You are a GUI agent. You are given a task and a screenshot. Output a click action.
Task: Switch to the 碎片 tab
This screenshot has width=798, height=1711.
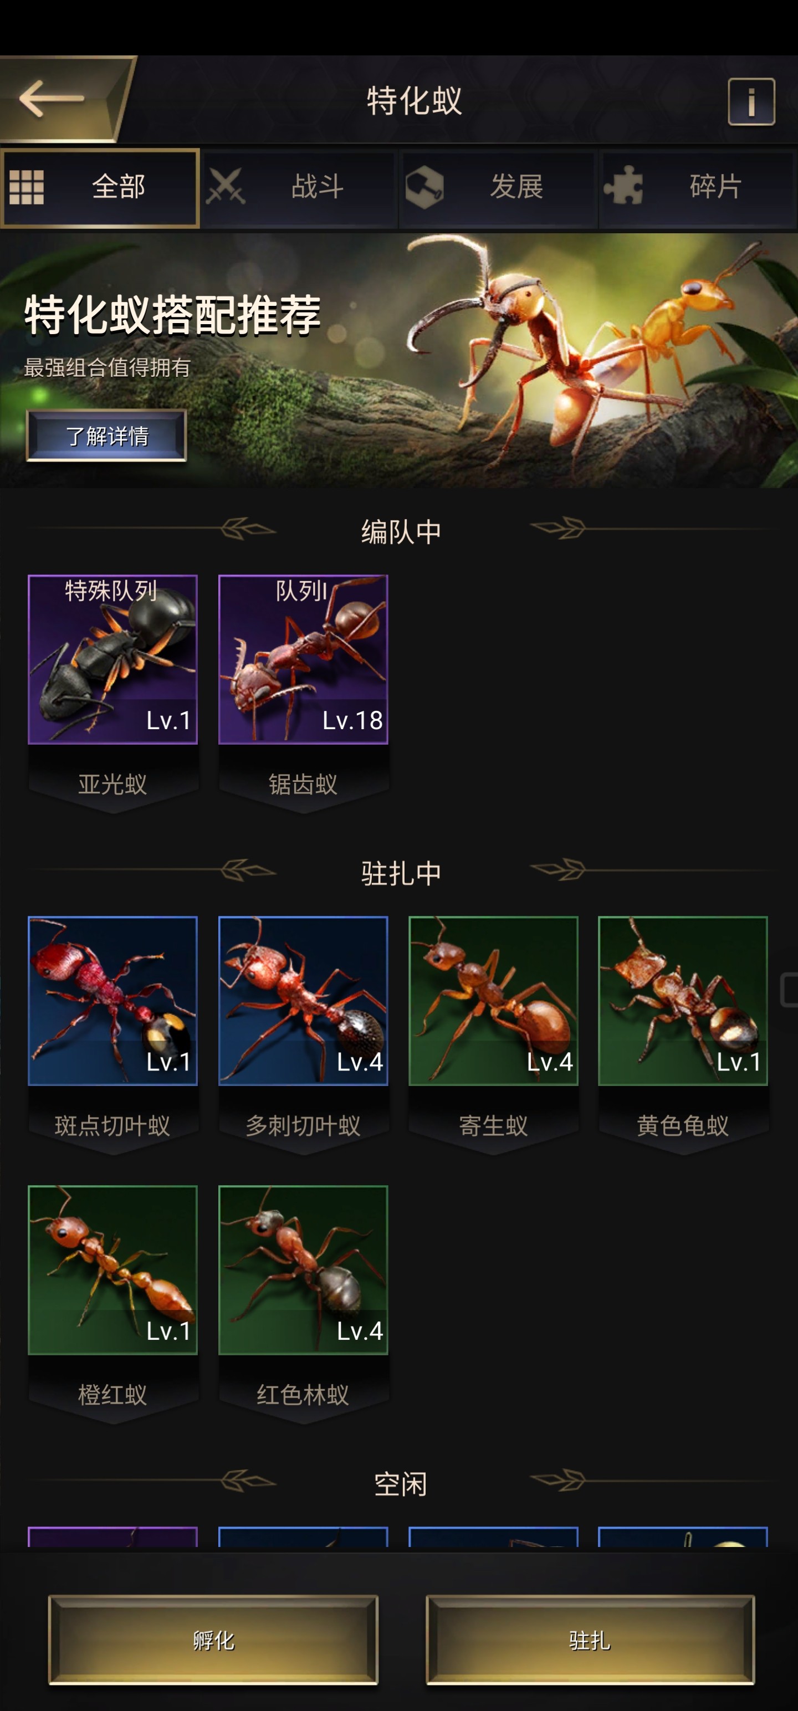[698, 188]
